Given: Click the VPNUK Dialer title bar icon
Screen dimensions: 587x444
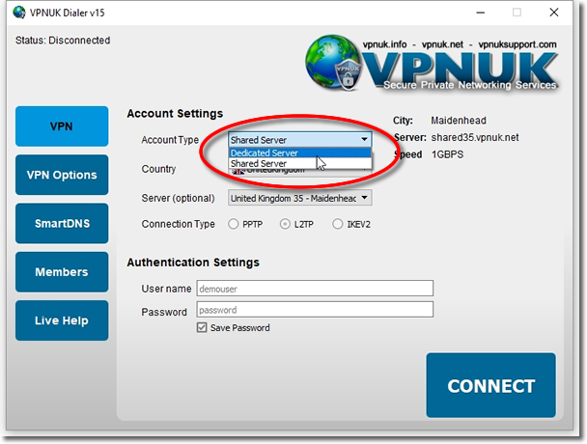Looking at the screenshot, I should pyautogui.click(x=19, y=13).
